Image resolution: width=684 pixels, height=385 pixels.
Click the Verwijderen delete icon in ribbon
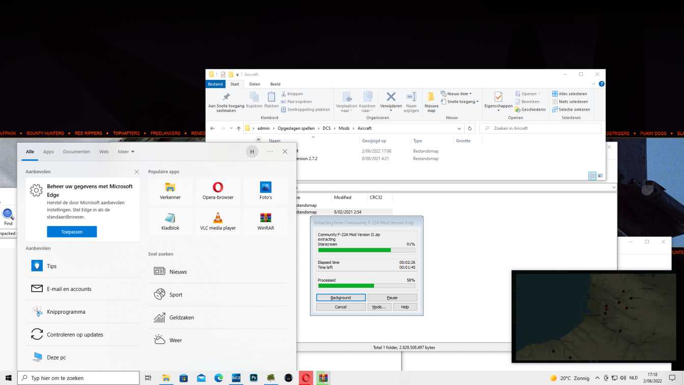point(391,97)
